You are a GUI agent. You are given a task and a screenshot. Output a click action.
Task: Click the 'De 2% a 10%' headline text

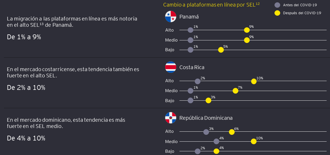pos(26,88)
